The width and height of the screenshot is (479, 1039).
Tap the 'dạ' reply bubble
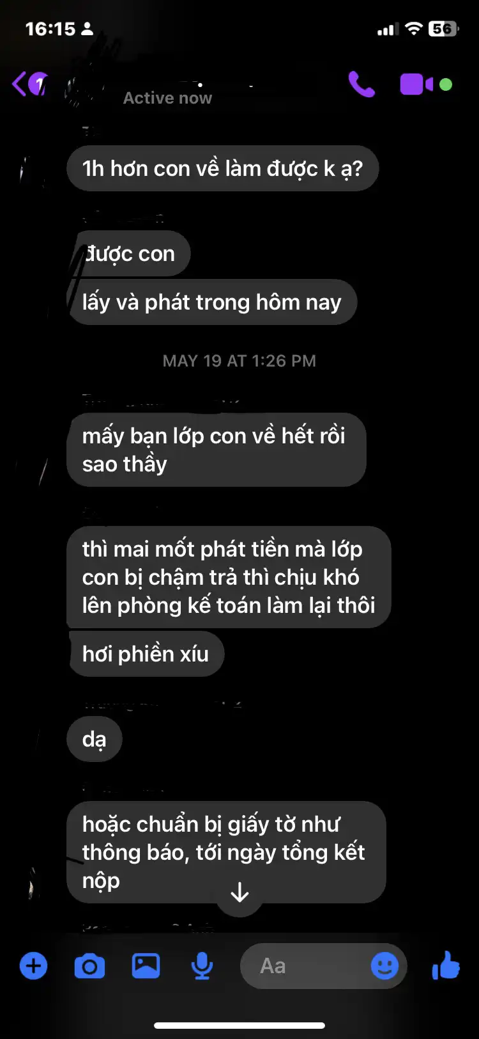[94, 739]
